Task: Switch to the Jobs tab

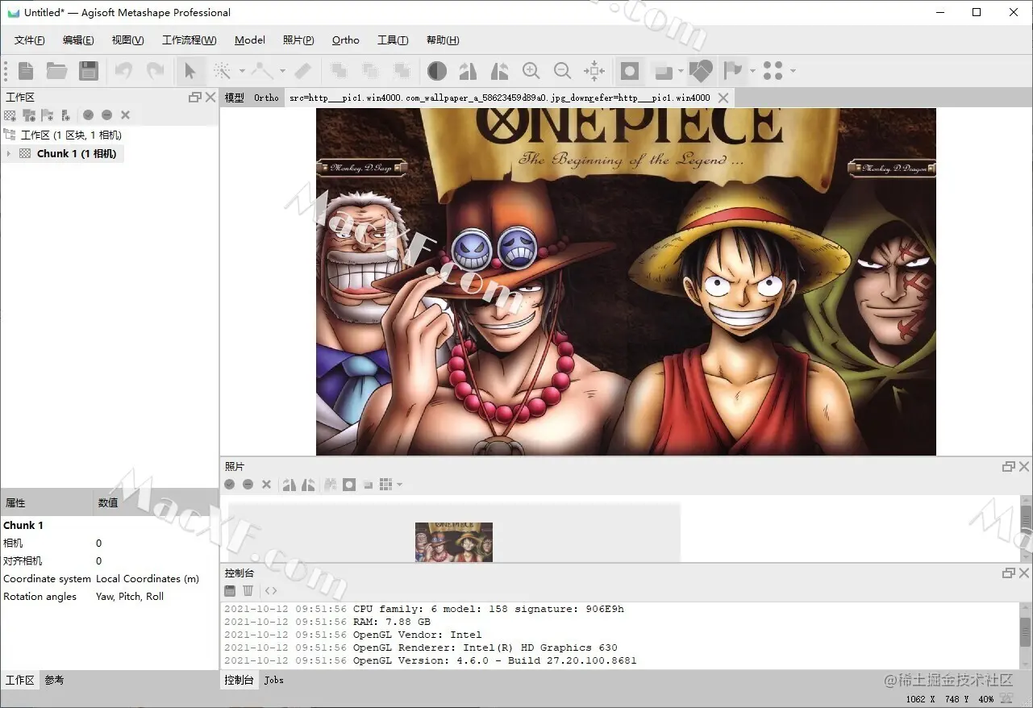Action: (x=274, y=680)
